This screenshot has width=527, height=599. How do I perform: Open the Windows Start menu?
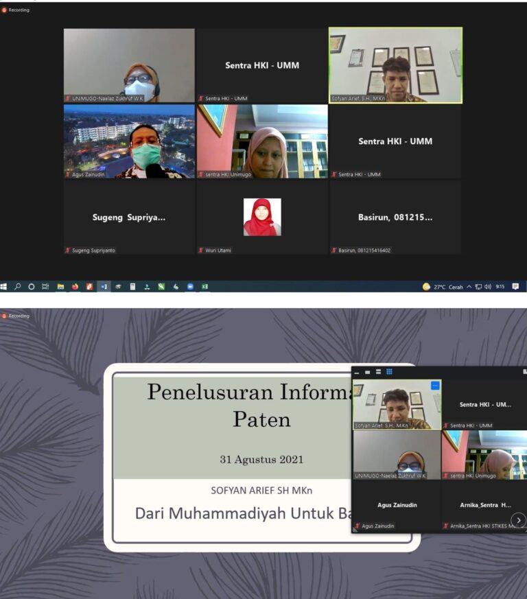(x=4, y=287)
